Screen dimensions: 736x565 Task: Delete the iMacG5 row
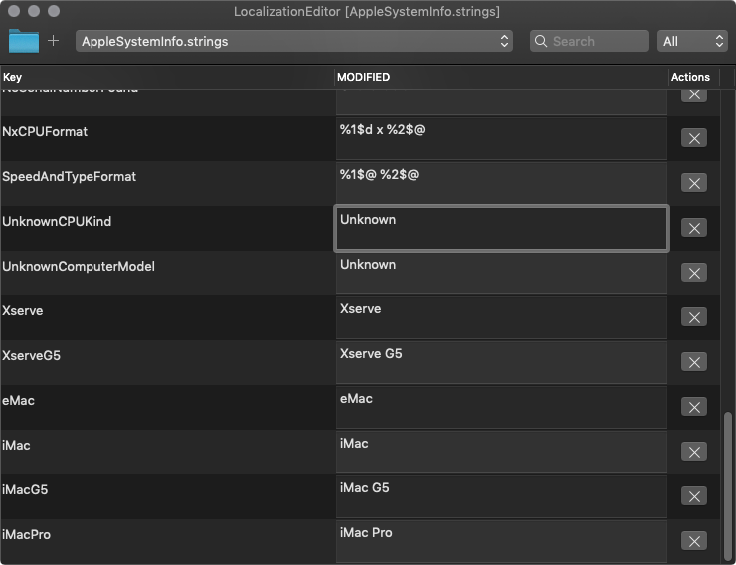[694, 496]
